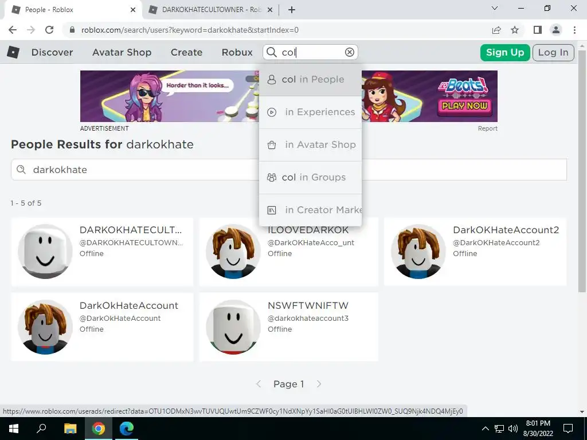Open the Windows Start menu

click(13, 429)
